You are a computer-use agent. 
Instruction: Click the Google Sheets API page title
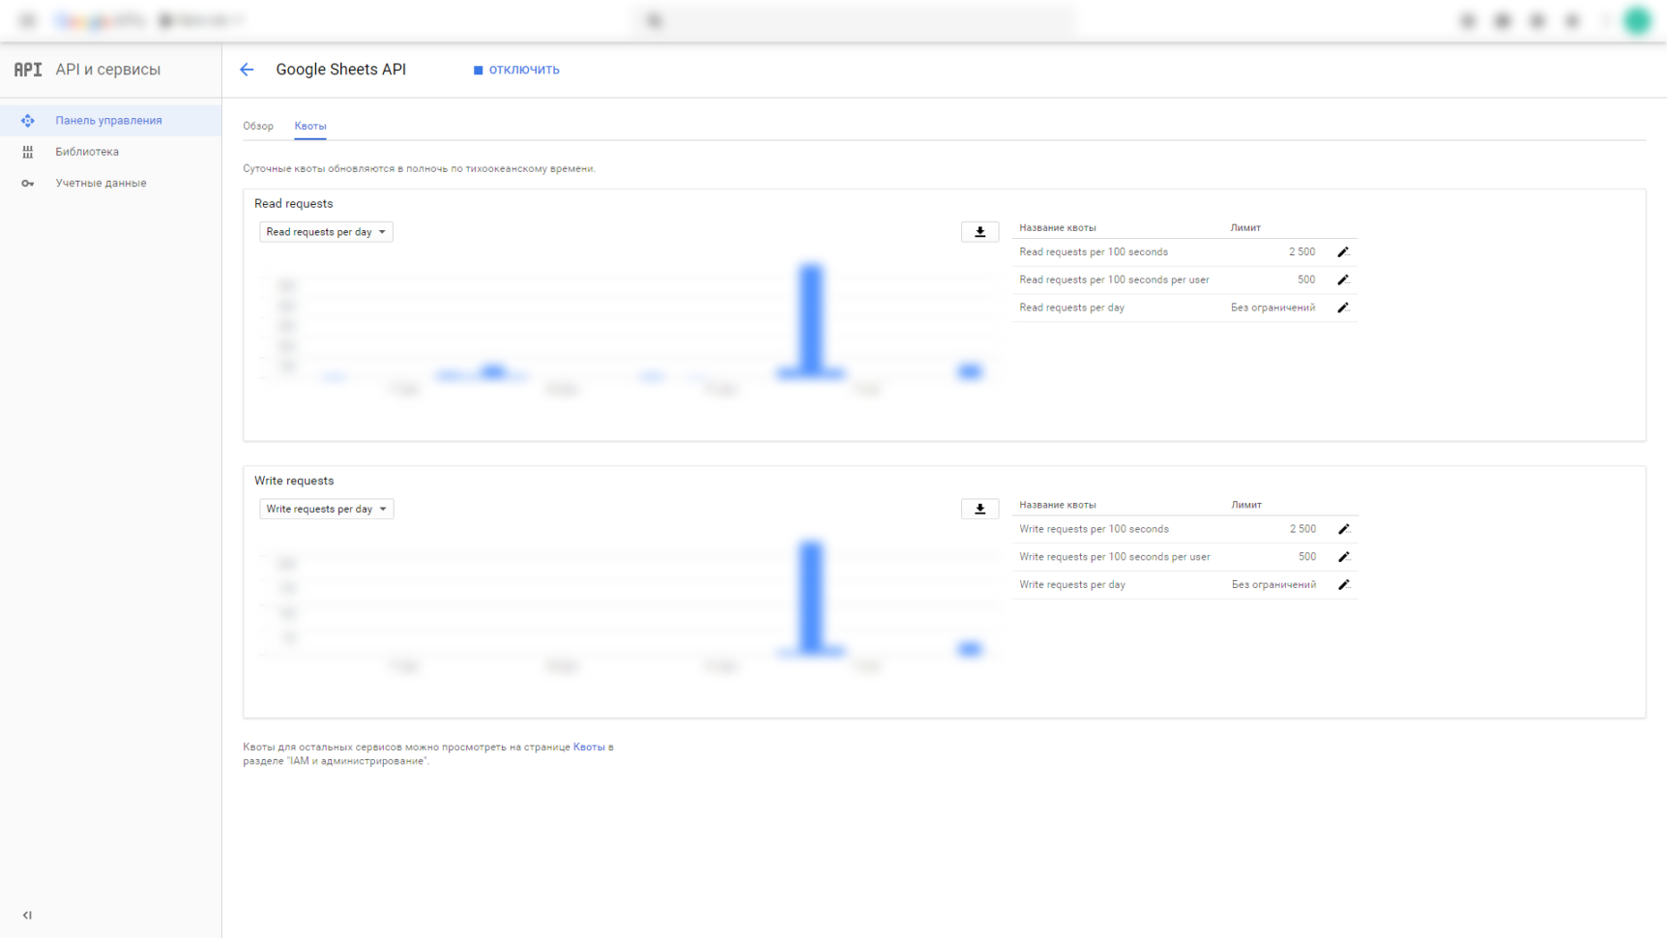coord(341,70)
